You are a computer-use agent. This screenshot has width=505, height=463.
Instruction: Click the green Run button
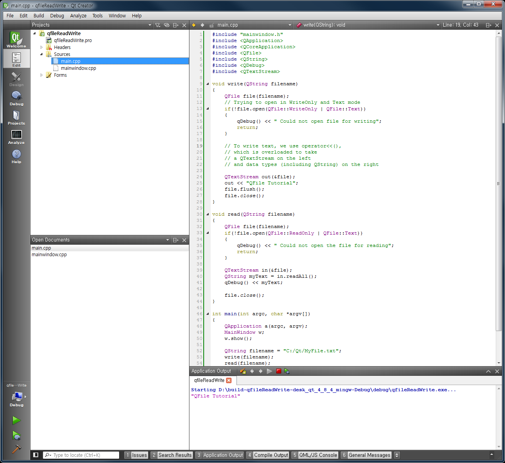16,420
